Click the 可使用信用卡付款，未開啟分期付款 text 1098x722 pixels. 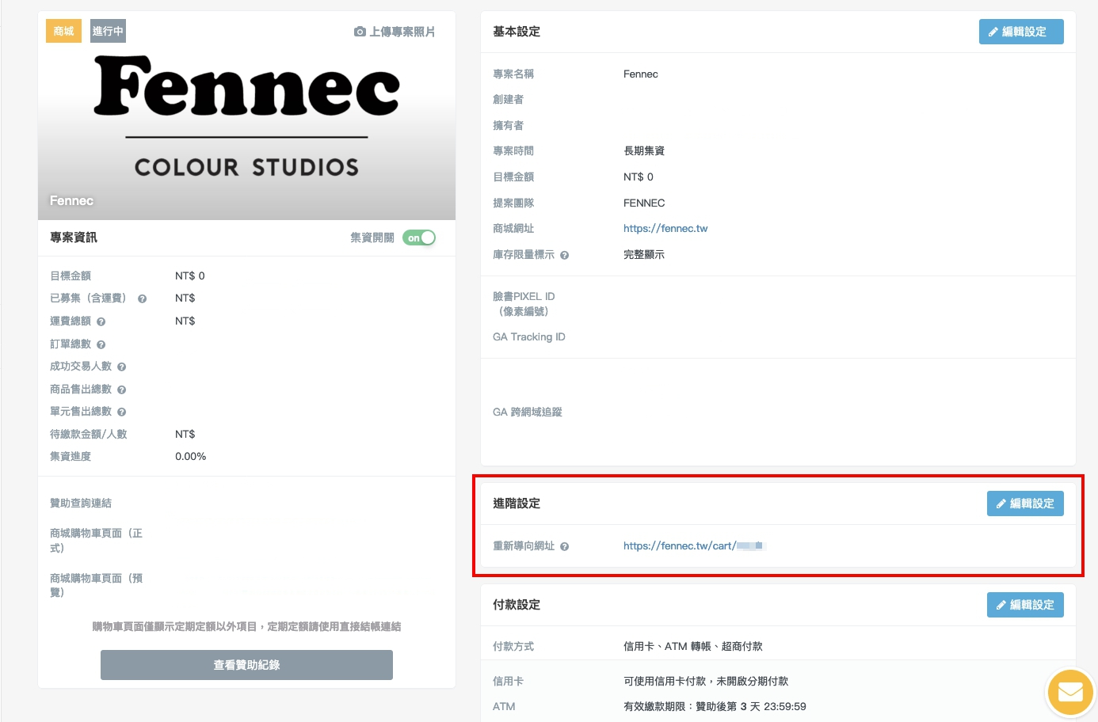706,682
